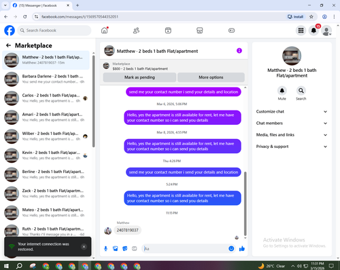Click the Install app button in address bar
This screenshot has width=340, height=270.
(295, 16)
